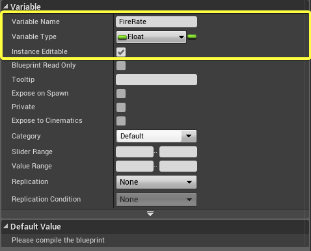The image size is (311, 251).
Task: Click the Value Range maximum field
Action: [178, 166]
